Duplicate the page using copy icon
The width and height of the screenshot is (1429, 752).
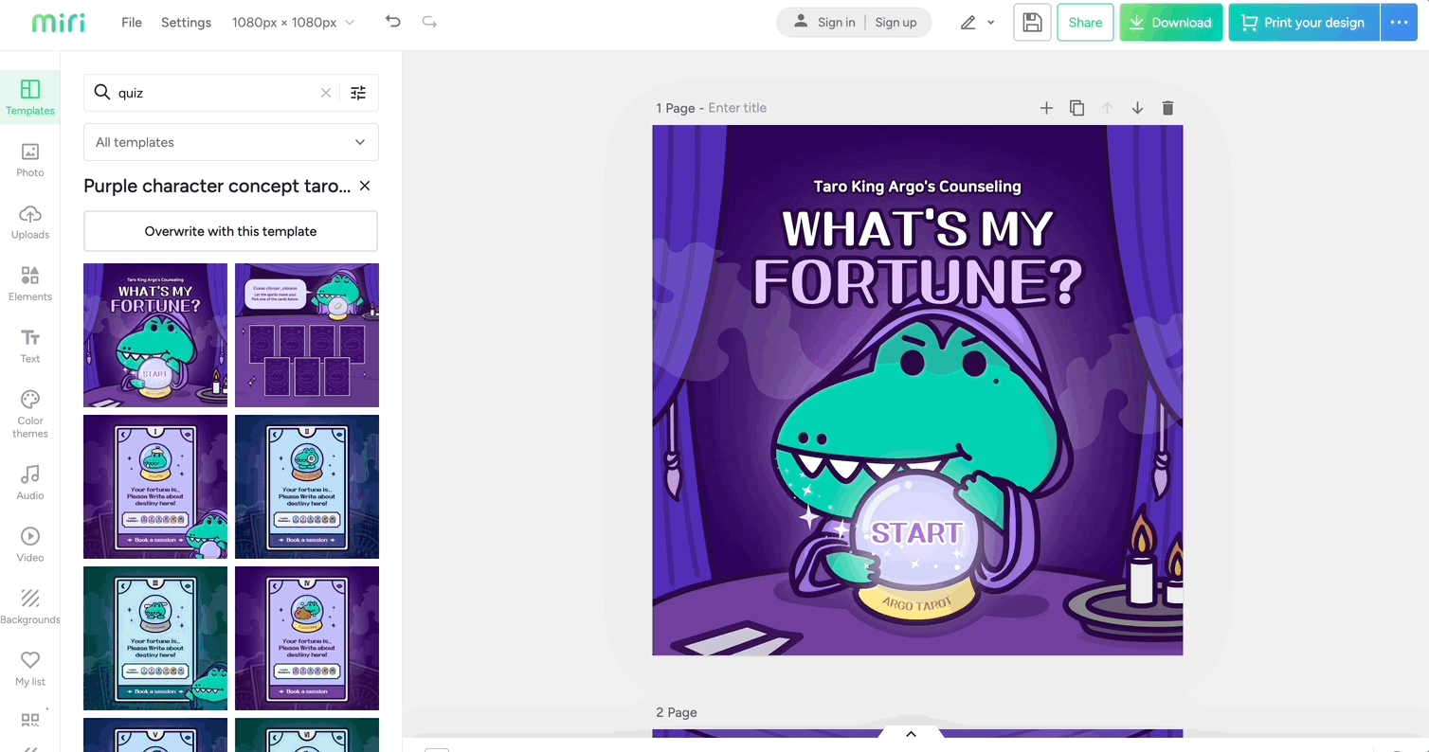click(1076, 108)
